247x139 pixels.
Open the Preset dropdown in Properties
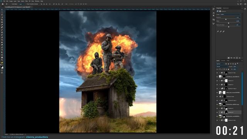[230, 14]
